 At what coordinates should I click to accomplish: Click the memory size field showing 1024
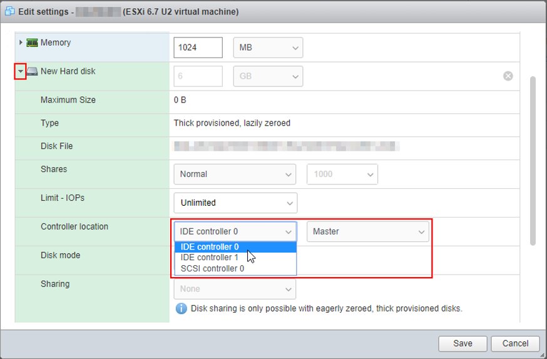pos(198,48)
